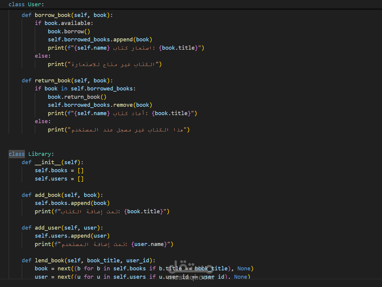Screen dimensions: 382x287
Task: Click the self.books = [] assignment
Action: 59,170
